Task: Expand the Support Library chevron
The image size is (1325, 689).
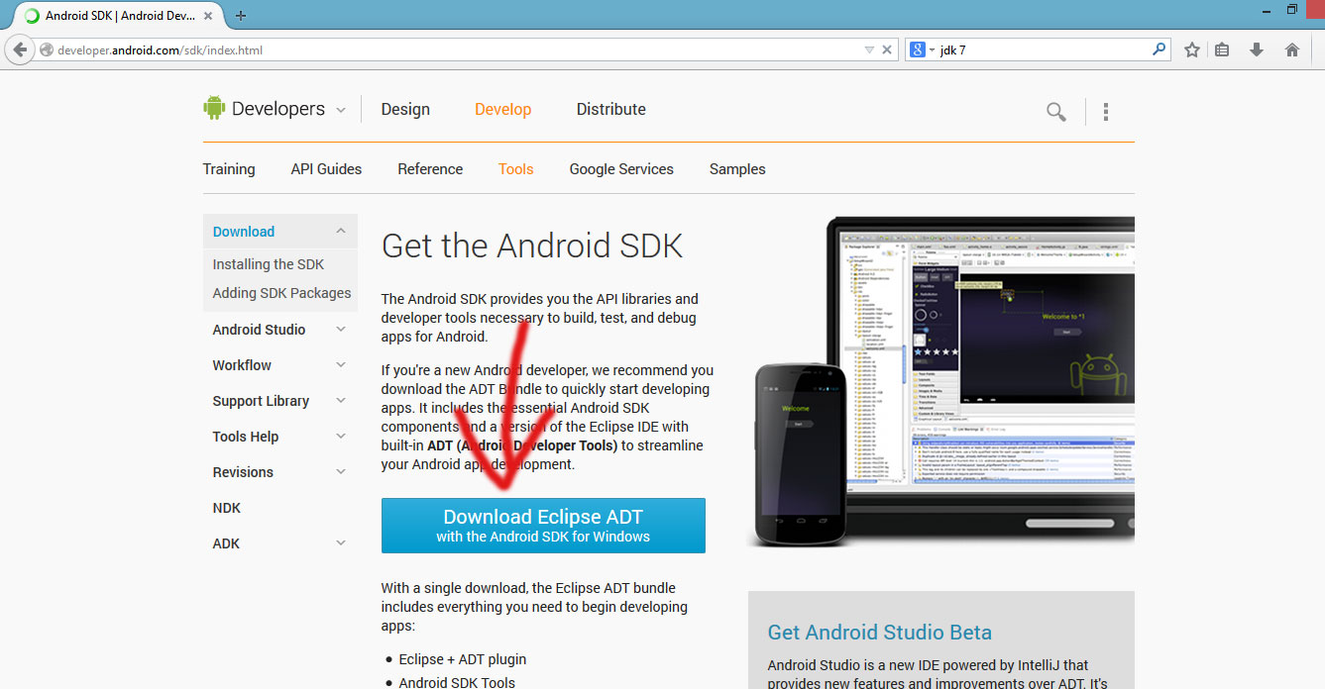Action: pos(341,401)
